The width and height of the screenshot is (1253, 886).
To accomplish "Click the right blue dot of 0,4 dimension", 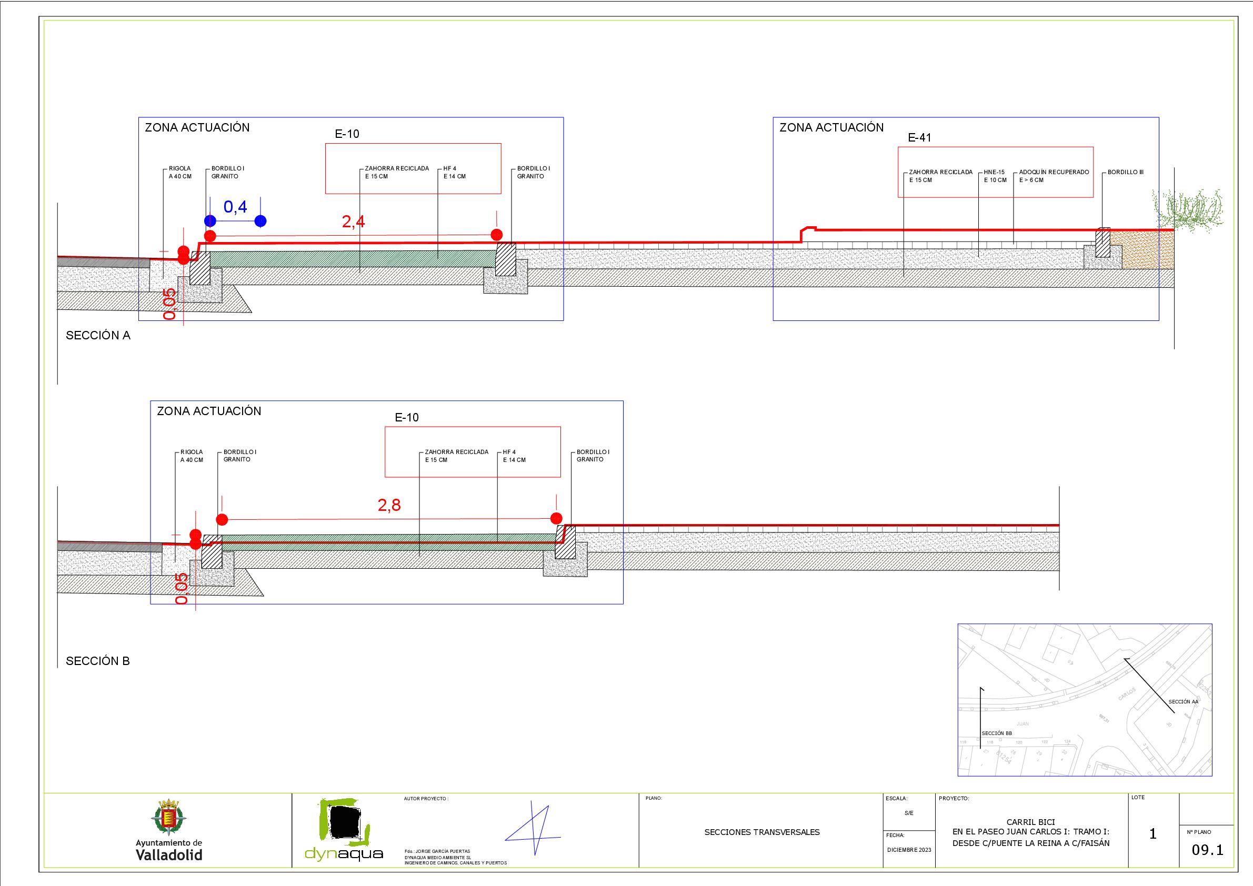I will pos(260,221).
